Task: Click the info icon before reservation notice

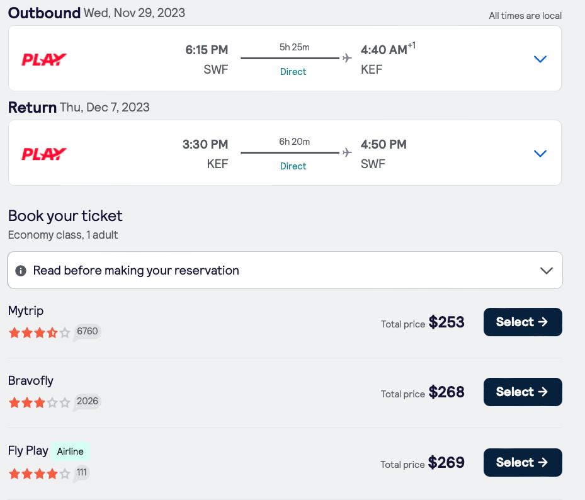Action: coord(21,271)
